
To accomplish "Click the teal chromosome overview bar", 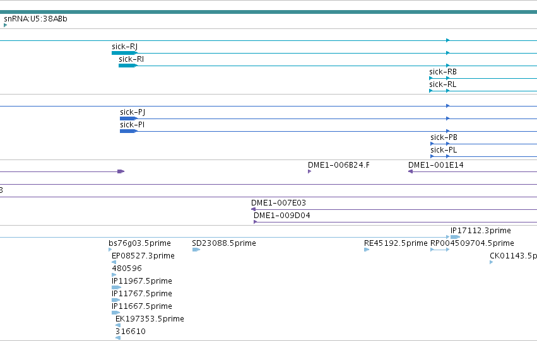I will tap(269, 12).
